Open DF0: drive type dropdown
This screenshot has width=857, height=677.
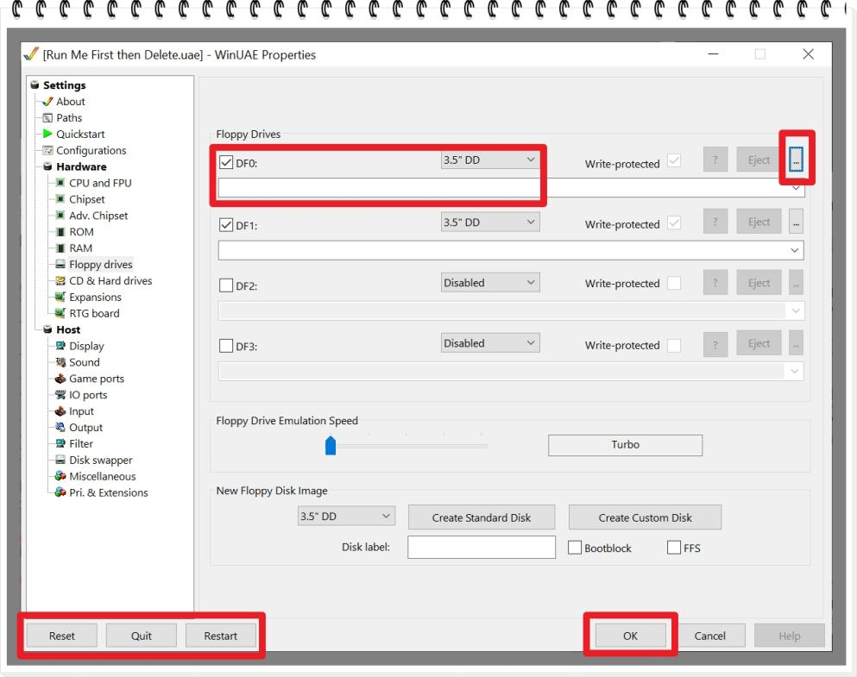489,160
